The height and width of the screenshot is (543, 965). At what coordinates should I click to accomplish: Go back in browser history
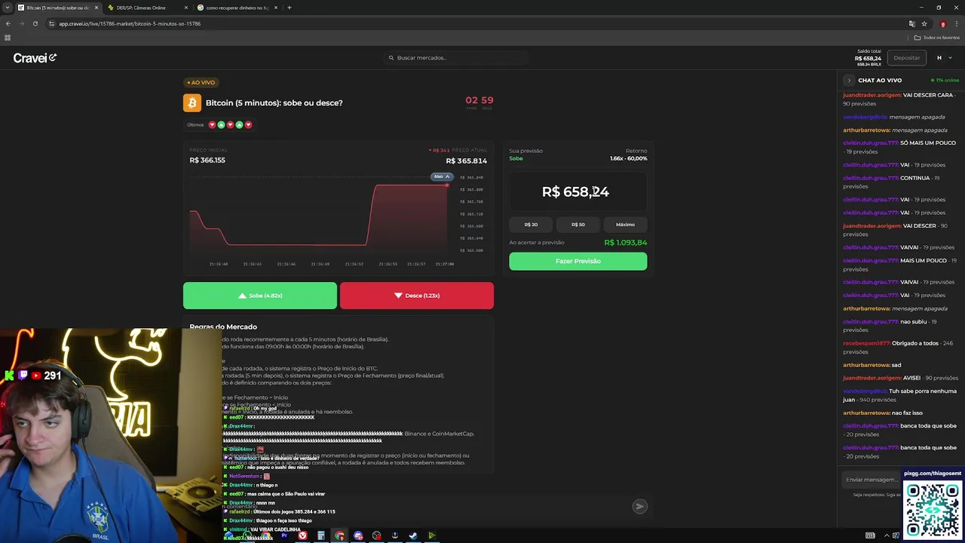(x=8, y=23)
